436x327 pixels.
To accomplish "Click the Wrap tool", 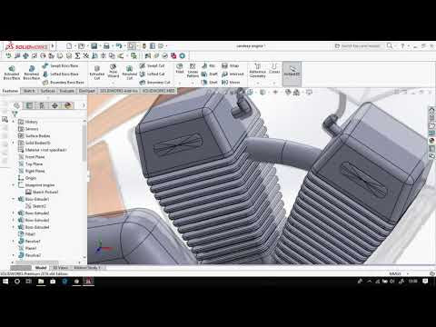I will coord(231,65).
